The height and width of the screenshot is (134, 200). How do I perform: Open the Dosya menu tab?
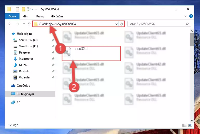[12, 16]
